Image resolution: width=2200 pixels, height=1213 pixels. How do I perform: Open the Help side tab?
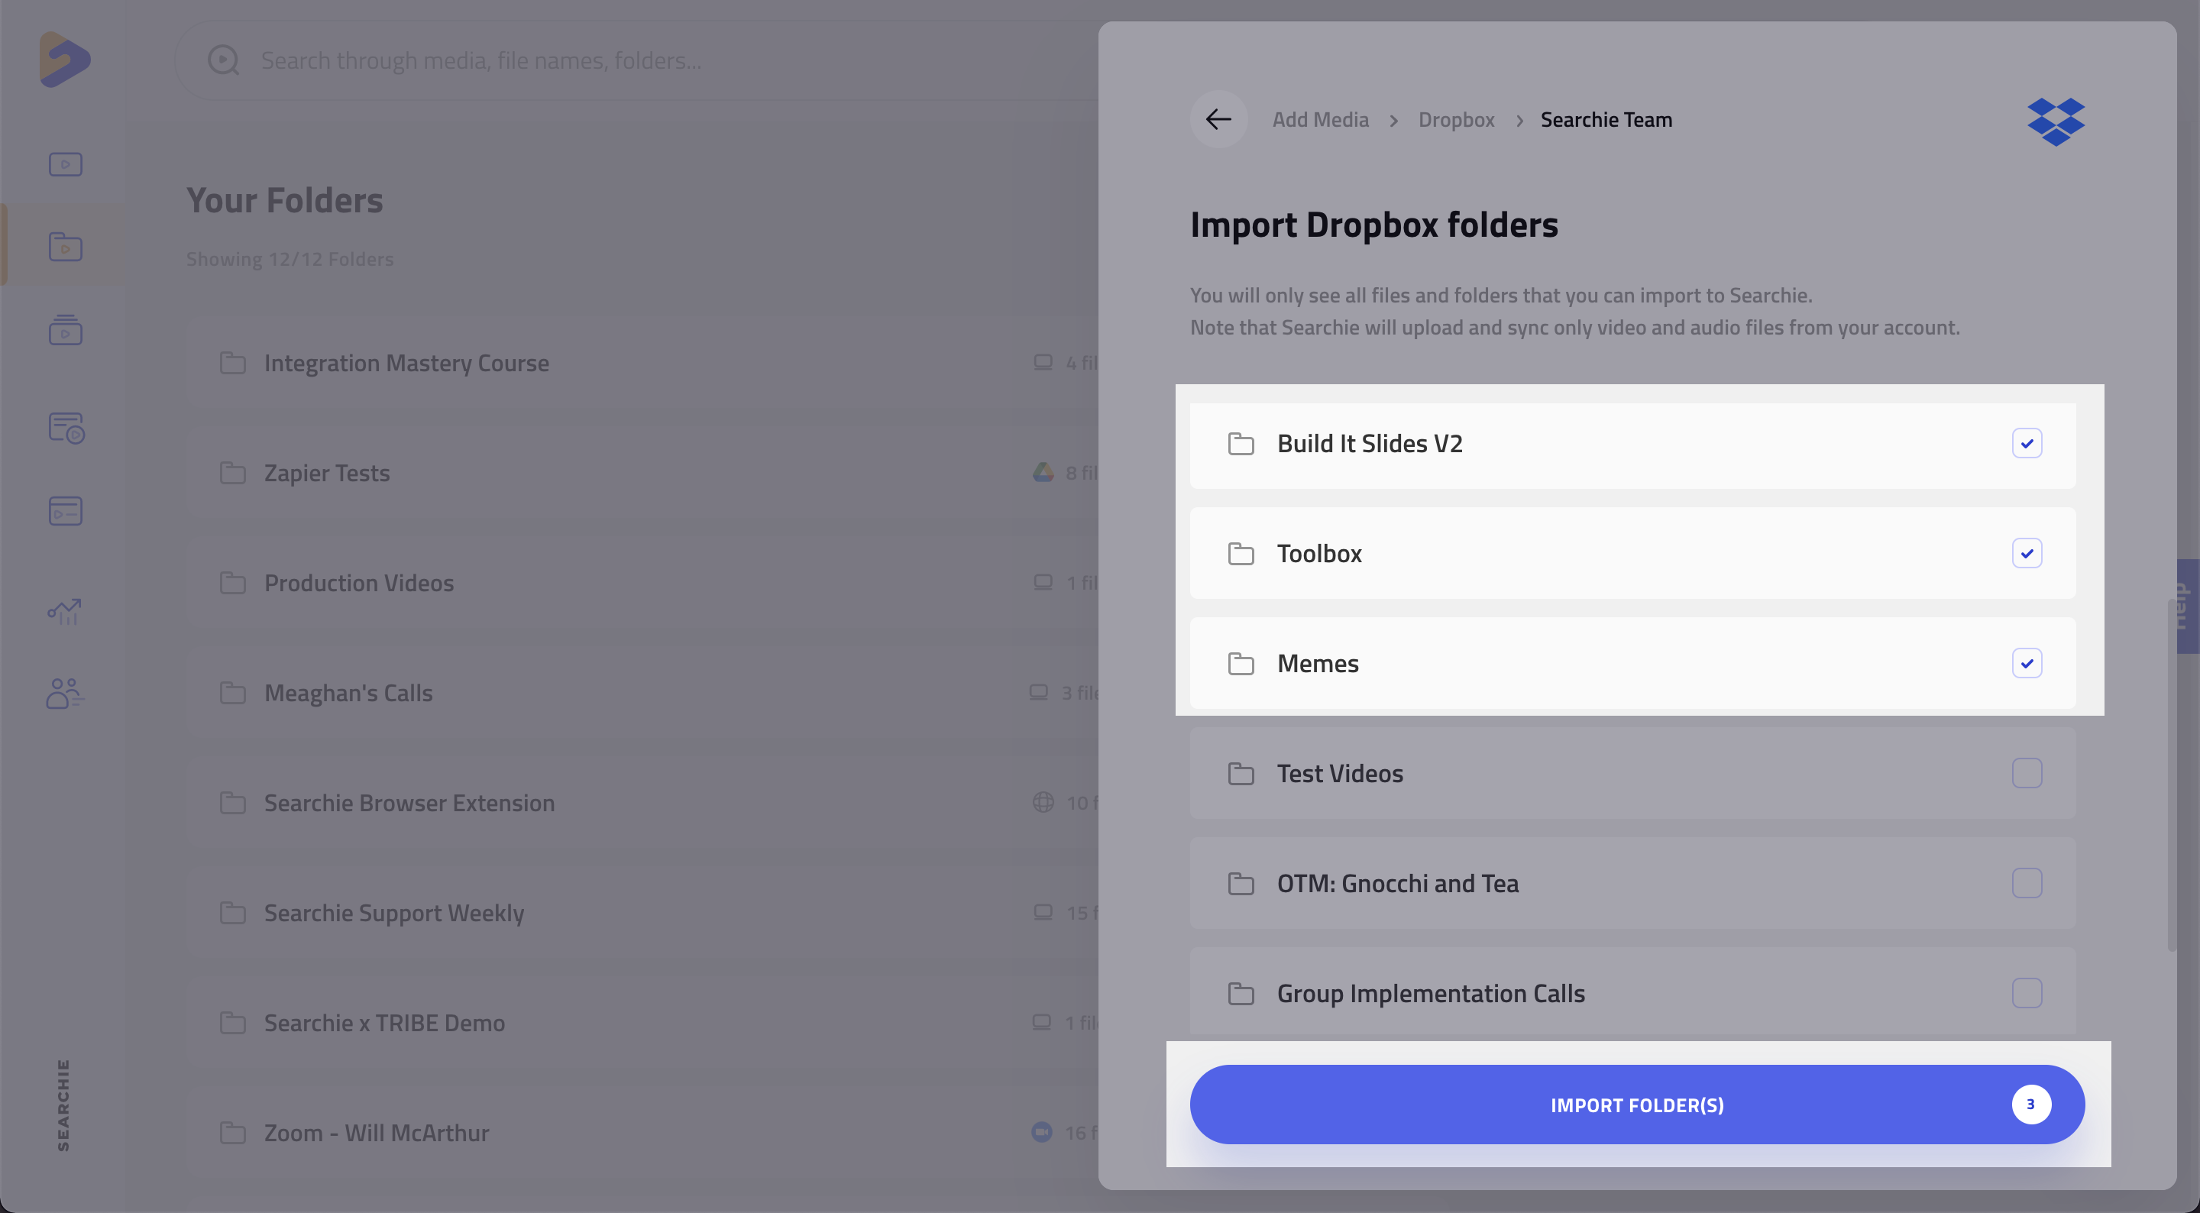pyautogui.click(x=2187, y=606)
